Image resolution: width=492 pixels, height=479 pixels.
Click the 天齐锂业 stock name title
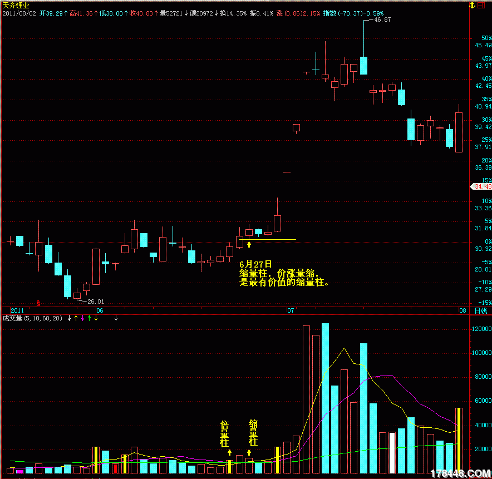click(x=17, y=5)
